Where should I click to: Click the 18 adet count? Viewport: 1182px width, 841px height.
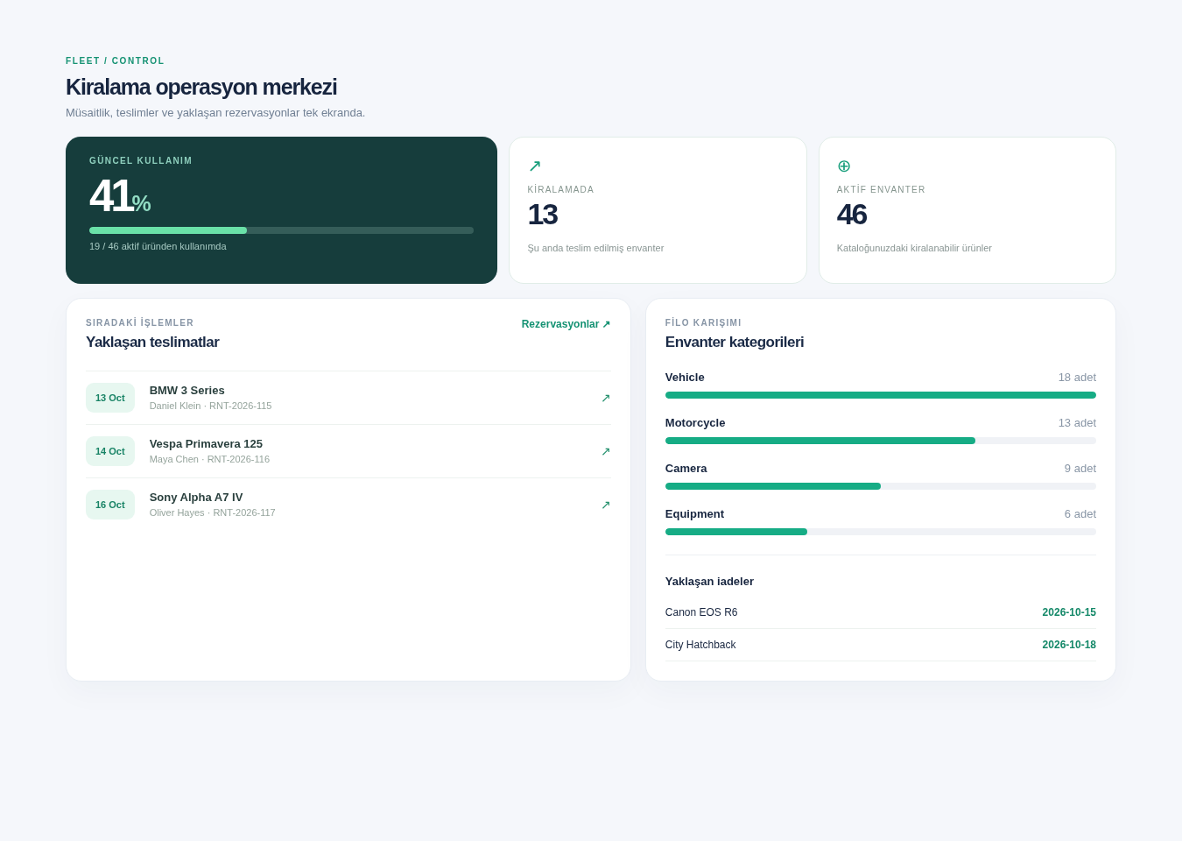point(1077,378)
